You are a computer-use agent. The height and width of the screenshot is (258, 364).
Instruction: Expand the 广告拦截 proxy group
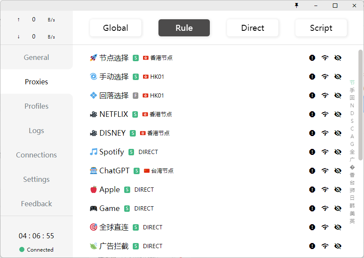(114, 246)
